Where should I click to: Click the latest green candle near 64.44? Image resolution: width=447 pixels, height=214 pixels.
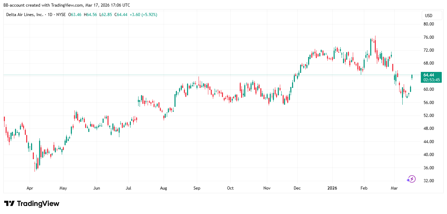pyautogui.click(x=412, y=76)
